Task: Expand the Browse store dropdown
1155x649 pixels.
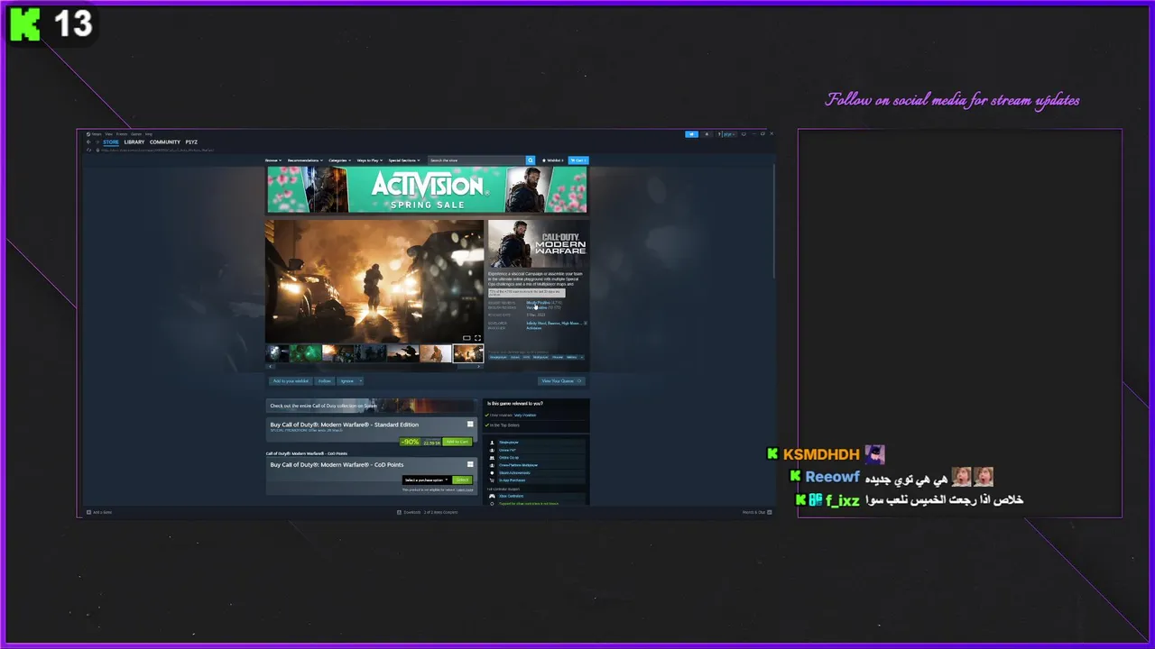Action: coord(273,160)
